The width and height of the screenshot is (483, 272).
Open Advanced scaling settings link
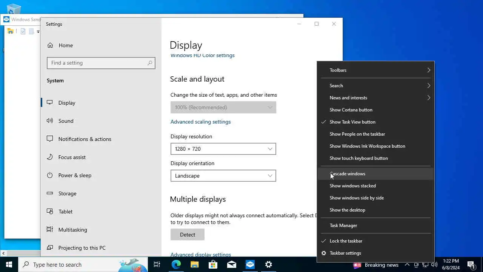click(200, 122)
